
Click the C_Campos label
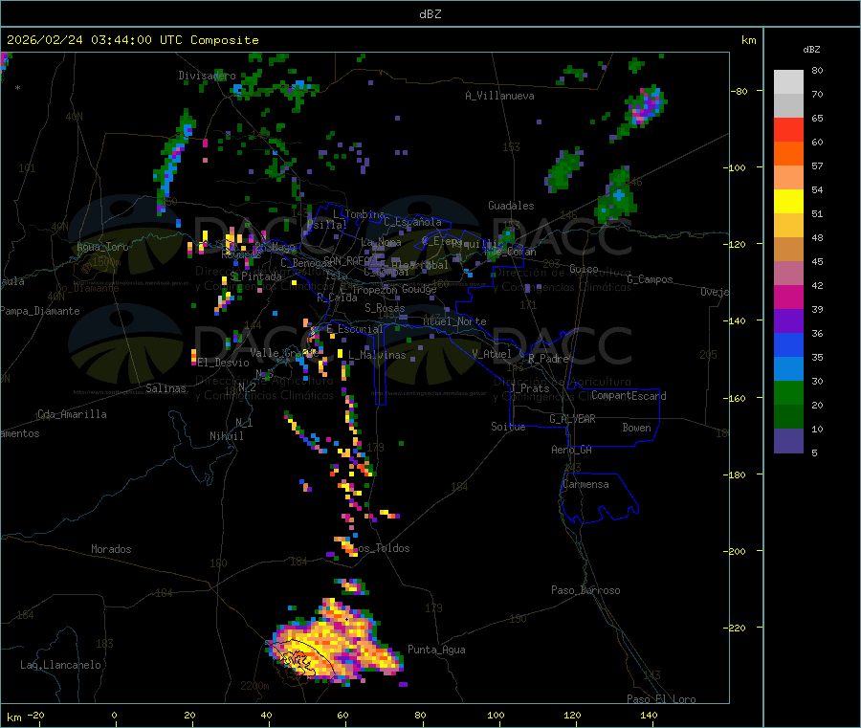(x=650, y=279)
